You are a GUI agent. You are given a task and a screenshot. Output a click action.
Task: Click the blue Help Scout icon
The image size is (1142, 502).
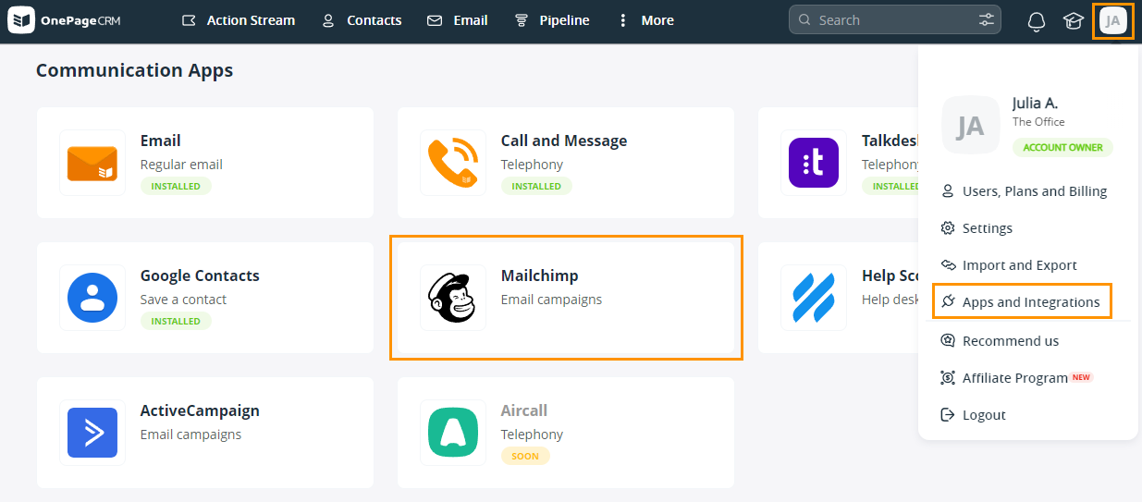pyautogui.click(x=814, y=298)
